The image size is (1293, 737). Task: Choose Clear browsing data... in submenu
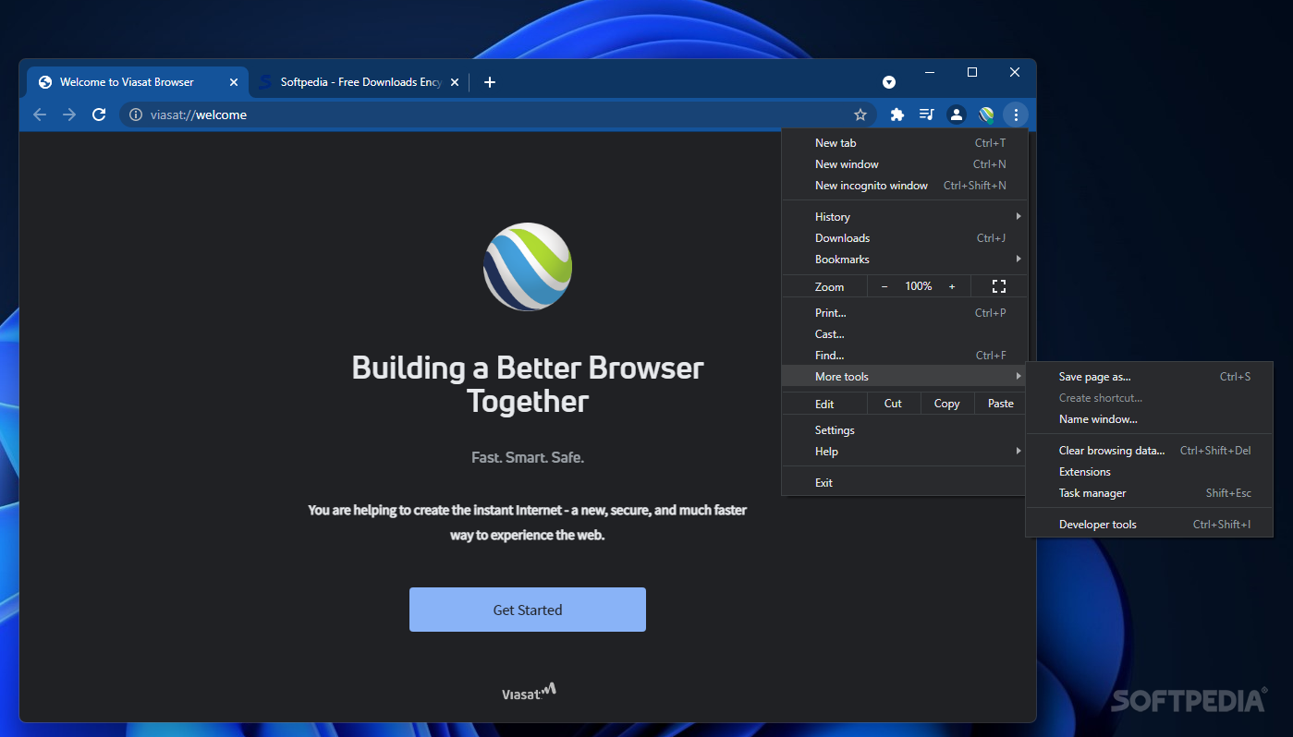tap(1150, 451)
